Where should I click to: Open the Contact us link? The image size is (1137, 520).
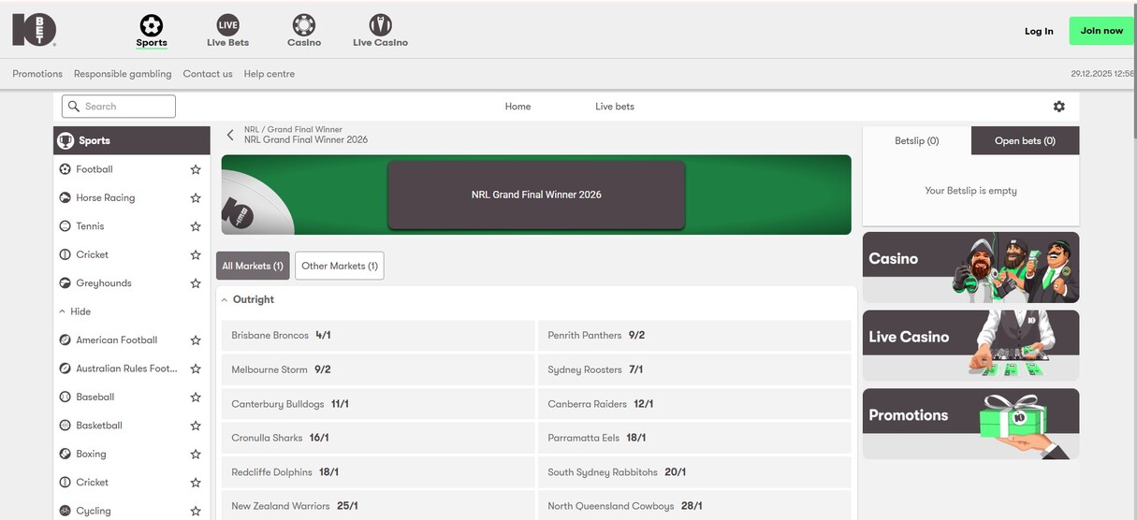[x=208, y=74]
